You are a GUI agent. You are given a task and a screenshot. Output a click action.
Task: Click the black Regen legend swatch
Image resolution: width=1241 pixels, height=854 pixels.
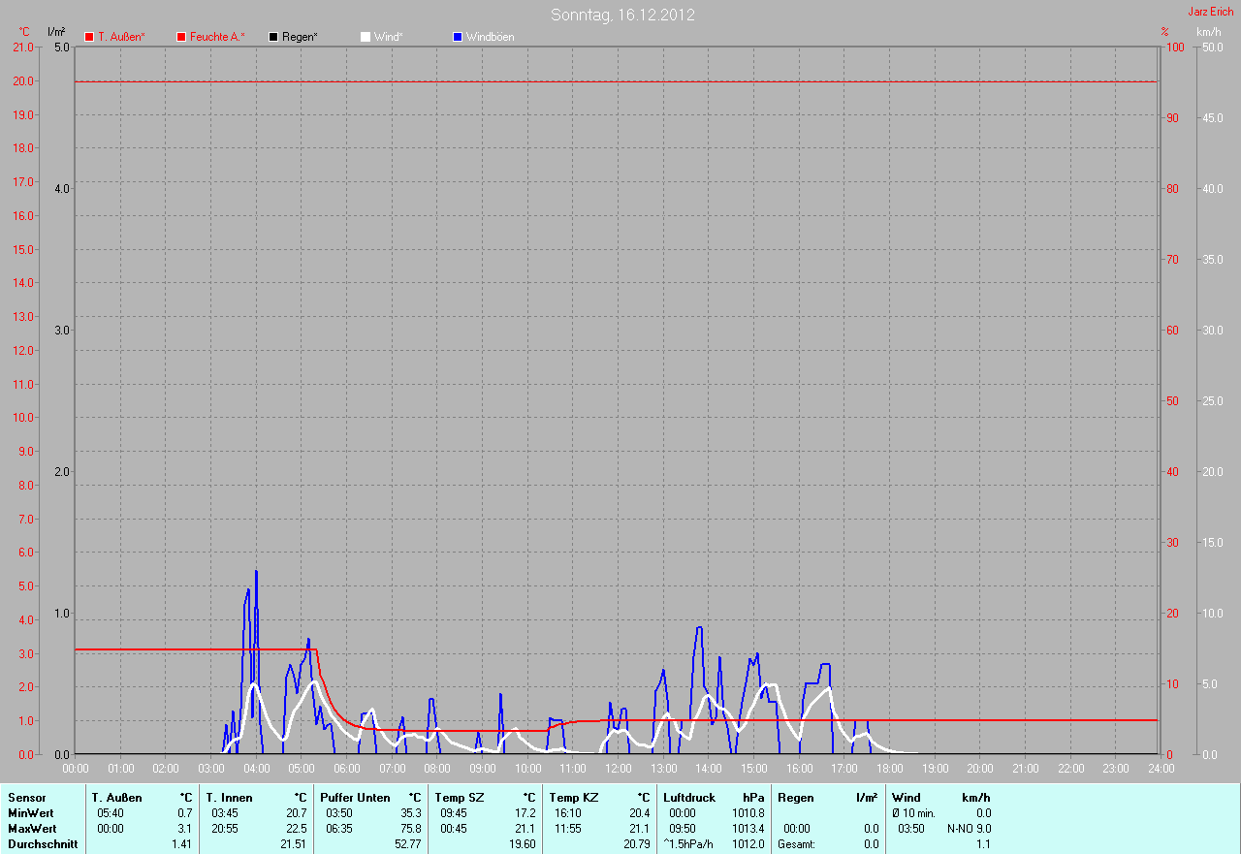[x=273, y=37]
